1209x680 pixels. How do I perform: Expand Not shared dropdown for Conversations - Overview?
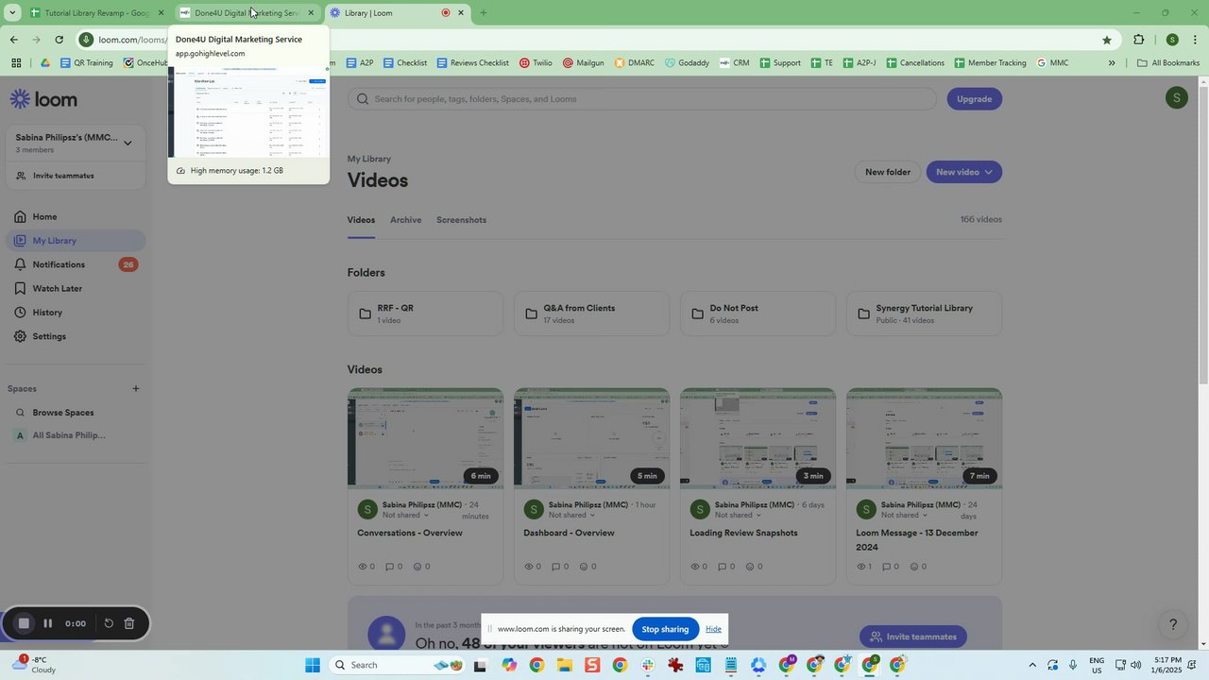[406, 516]
